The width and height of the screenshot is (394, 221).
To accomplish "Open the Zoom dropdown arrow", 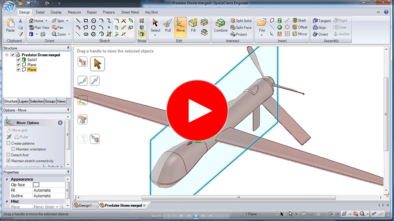I will [x=69, y=34].
